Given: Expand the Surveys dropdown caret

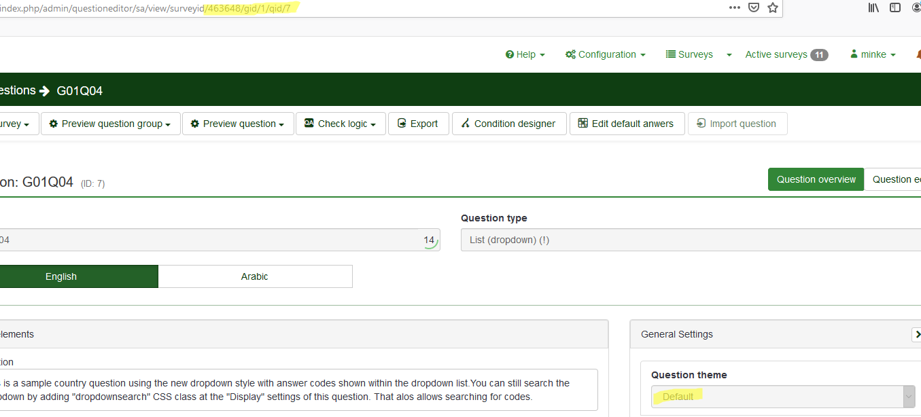Looking at the screenshot, I should pyautogui.click(x=729, y=55).
